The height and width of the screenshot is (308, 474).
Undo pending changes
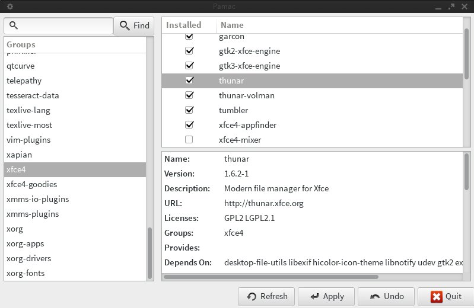pyautogui.click(x=387, y=297)
